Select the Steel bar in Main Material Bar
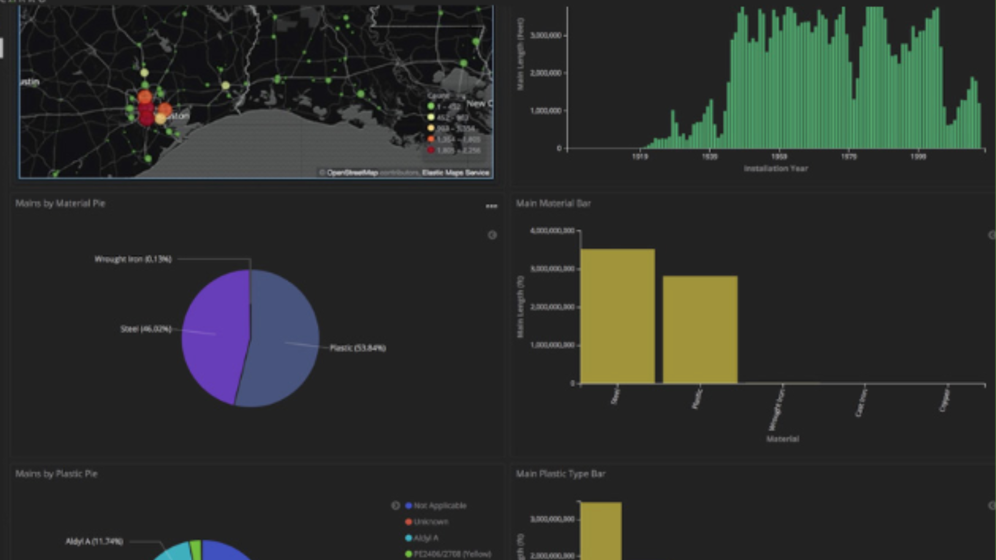This screenshot has height=560, width=996. coord(617,316)
